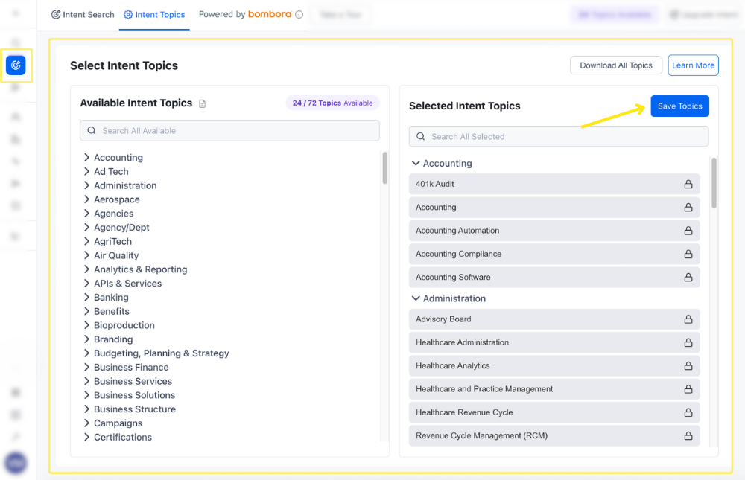Select the highlighted blue Intent icon in sidebar

click(x=16, y=65)
